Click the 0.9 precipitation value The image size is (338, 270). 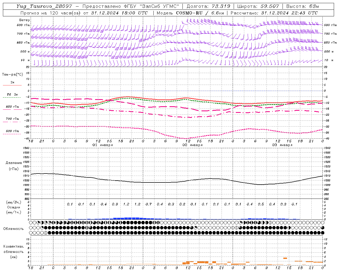tap(115, 204)
